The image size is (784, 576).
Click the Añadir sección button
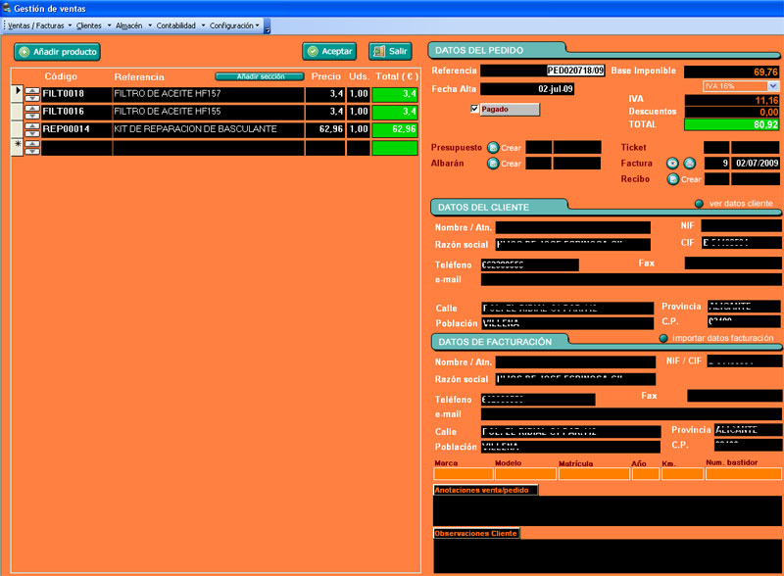click(260, 76)
